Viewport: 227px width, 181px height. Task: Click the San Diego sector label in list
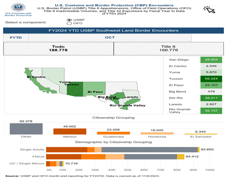pyautogui.click(x=179, y=60)
